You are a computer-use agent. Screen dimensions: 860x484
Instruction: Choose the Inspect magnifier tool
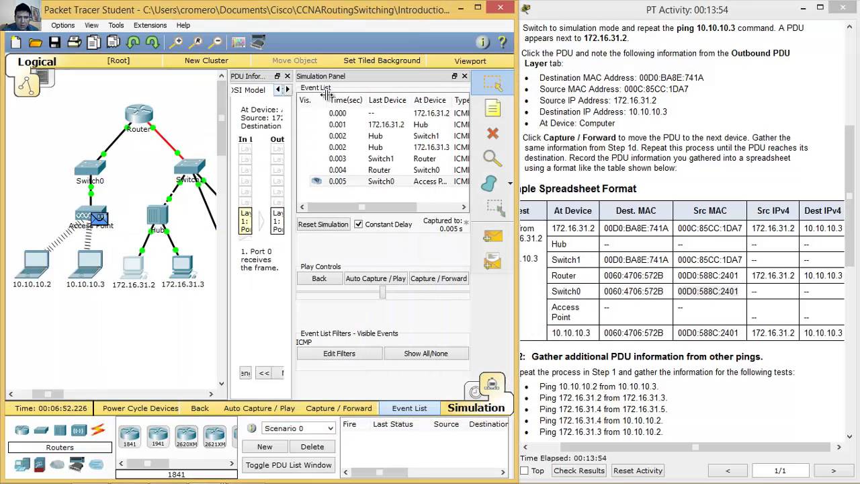click(x=492, y=159)
